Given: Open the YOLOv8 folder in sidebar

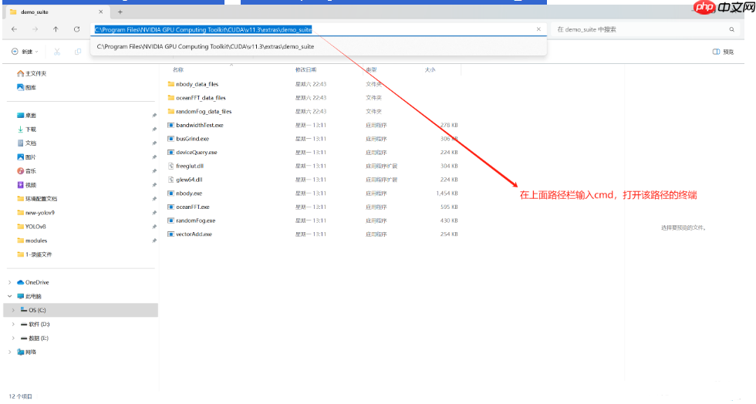Looking at the screenshot, I should 36,227.
